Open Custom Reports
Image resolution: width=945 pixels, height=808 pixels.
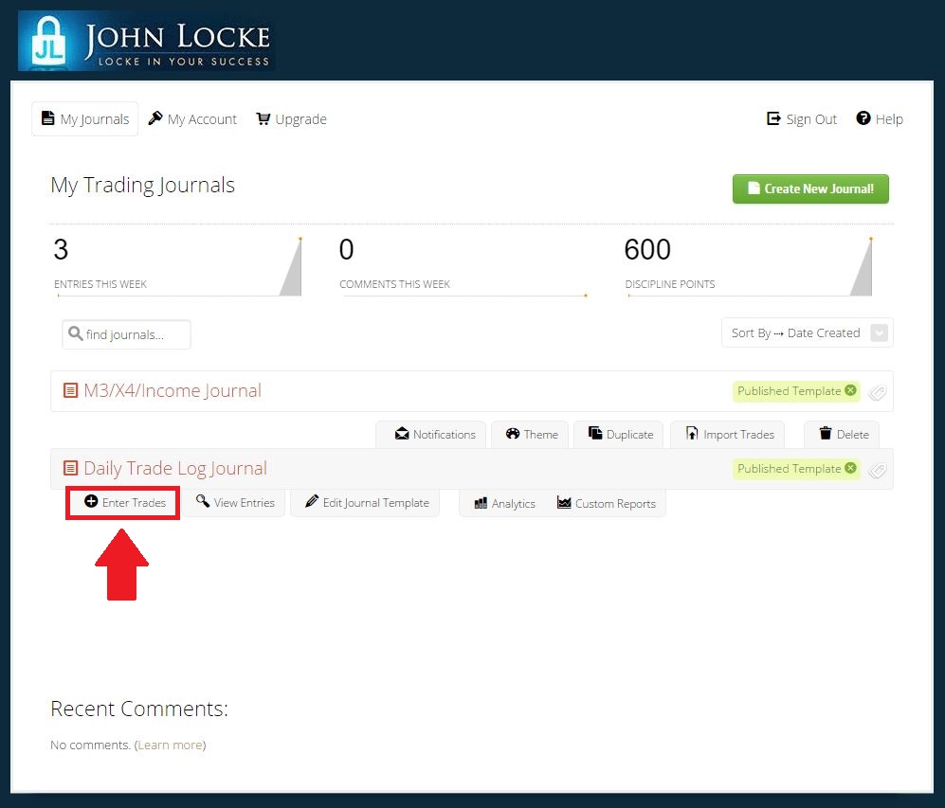click(x=606, y=503)
